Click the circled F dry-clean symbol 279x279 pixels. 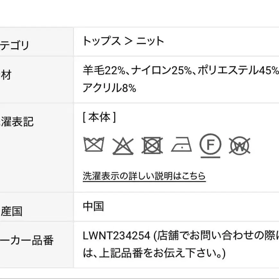(x=210, y=145)
